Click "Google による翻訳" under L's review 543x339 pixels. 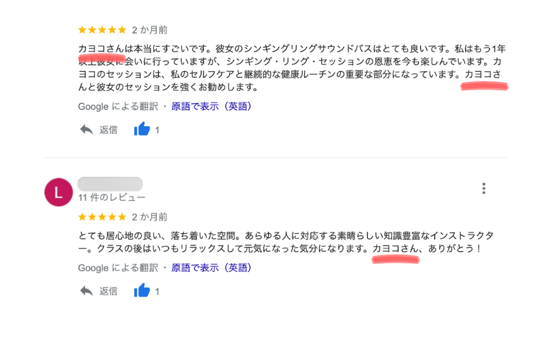[x=118, y=268]
